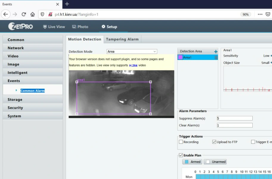Screen dimensions: 272x179
Task: Select the Area1 color swatch
Action: (x=180, y=57)
